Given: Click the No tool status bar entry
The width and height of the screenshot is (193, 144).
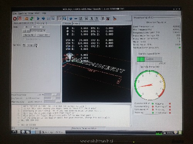Looking at the screenshot, I should [x=51, y=128].
